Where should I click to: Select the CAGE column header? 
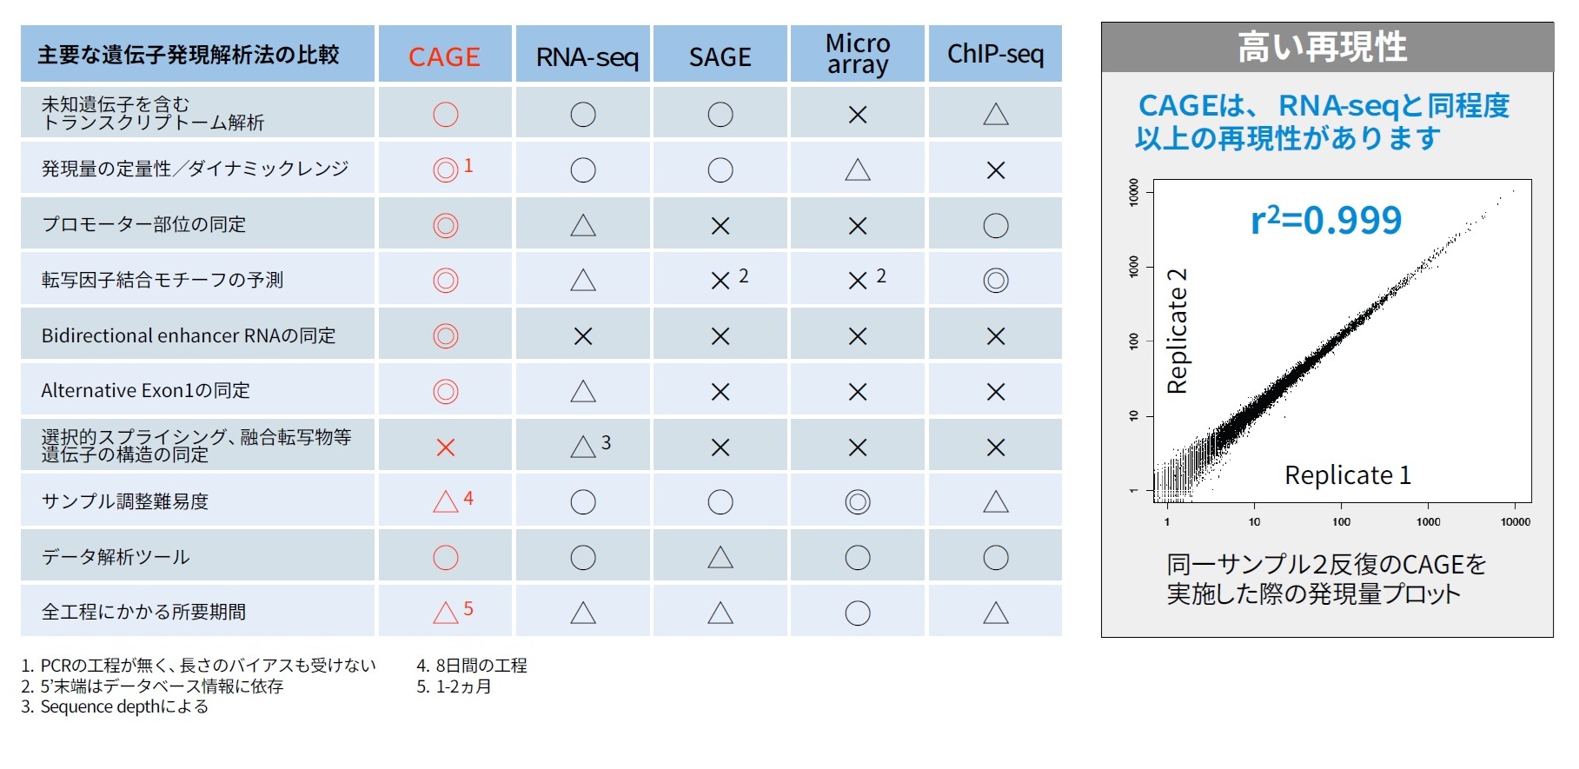coord(444,56)
